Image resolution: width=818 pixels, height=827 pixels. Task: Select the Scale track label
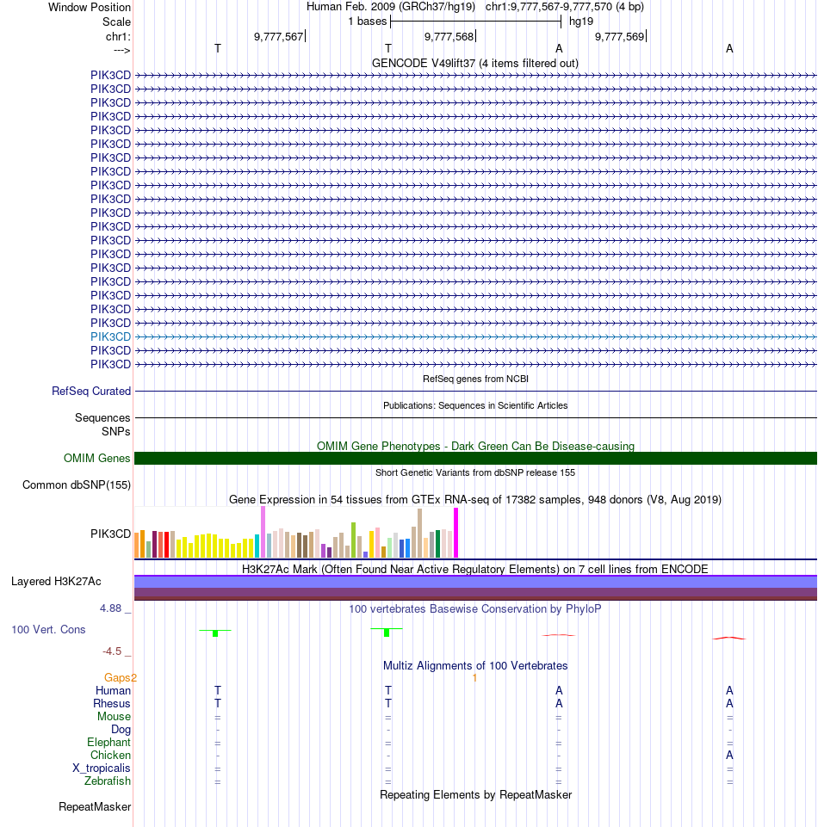click(x=116, y=22)
